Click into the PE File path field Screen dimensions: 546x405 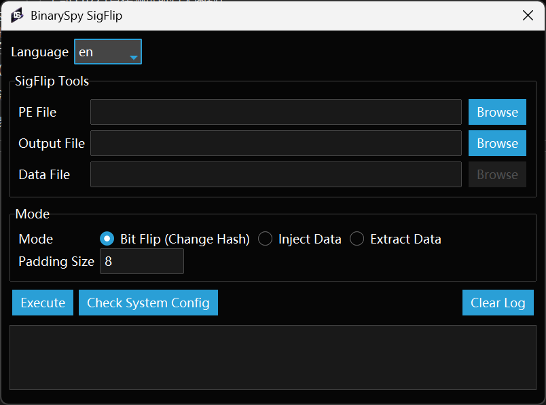(x=276, y=112)
